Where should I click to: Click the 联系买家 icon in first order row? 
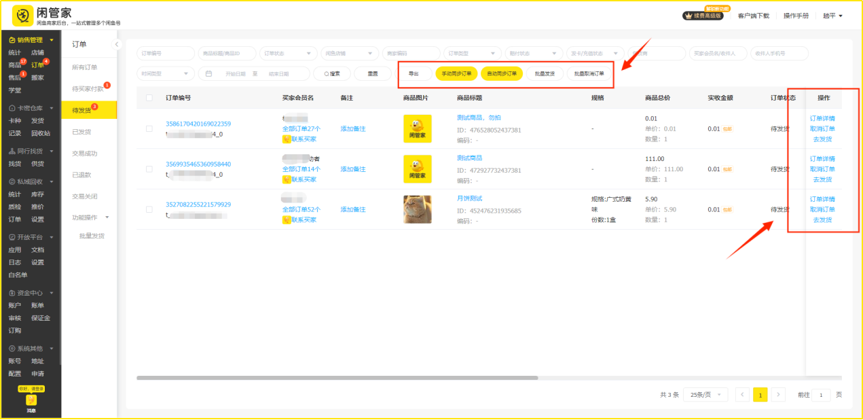coord(287,139)
